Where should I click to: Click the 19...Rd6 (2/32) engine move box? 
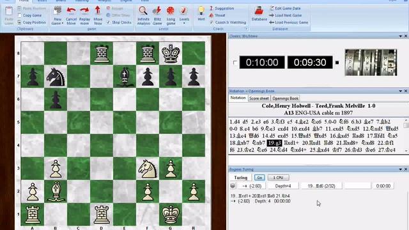[x=321, y=186]
